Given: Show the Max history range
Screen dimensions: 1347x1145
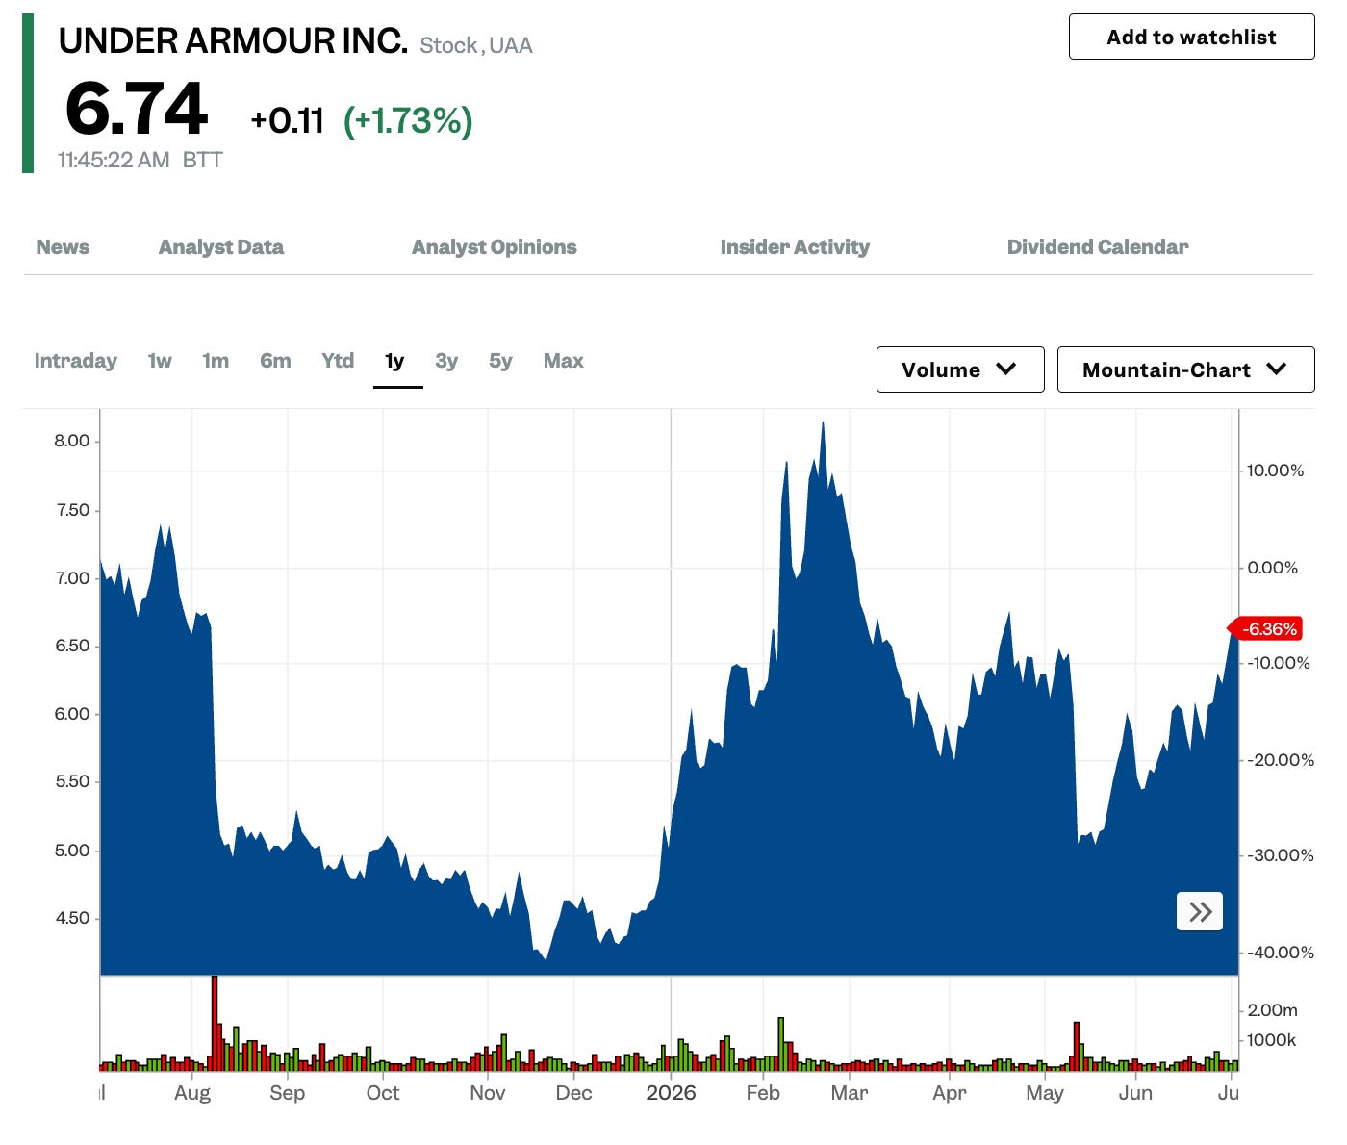Looking at the screenshot, I should (x=564, y=361).
